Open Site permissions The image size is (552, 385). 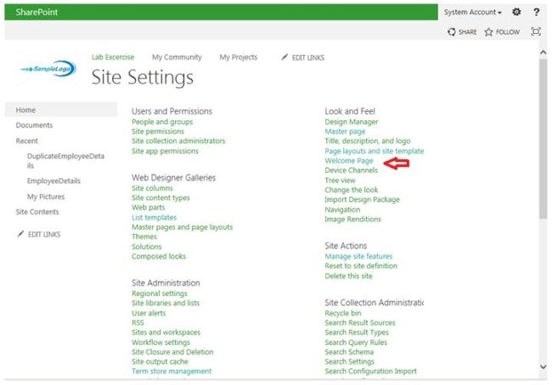coord(158,131)
